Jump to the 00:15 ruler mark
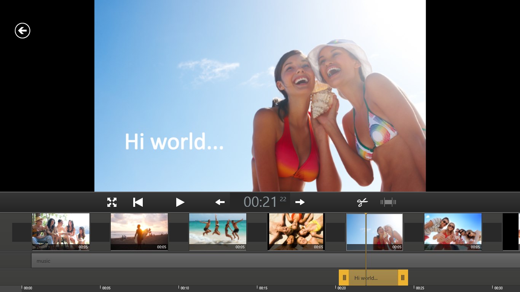The width and height of the screenshot is (520, 292). (x=263, y=288)
